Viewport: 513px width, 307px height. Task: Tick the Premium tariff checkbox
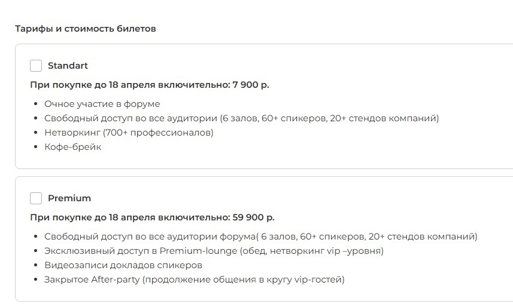[36, 198]
